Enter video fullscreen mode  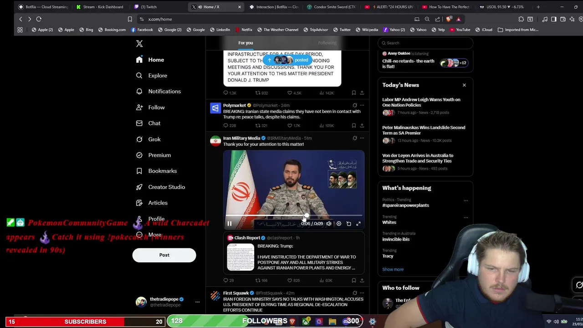pyautogui.click(x=358, y=224)
